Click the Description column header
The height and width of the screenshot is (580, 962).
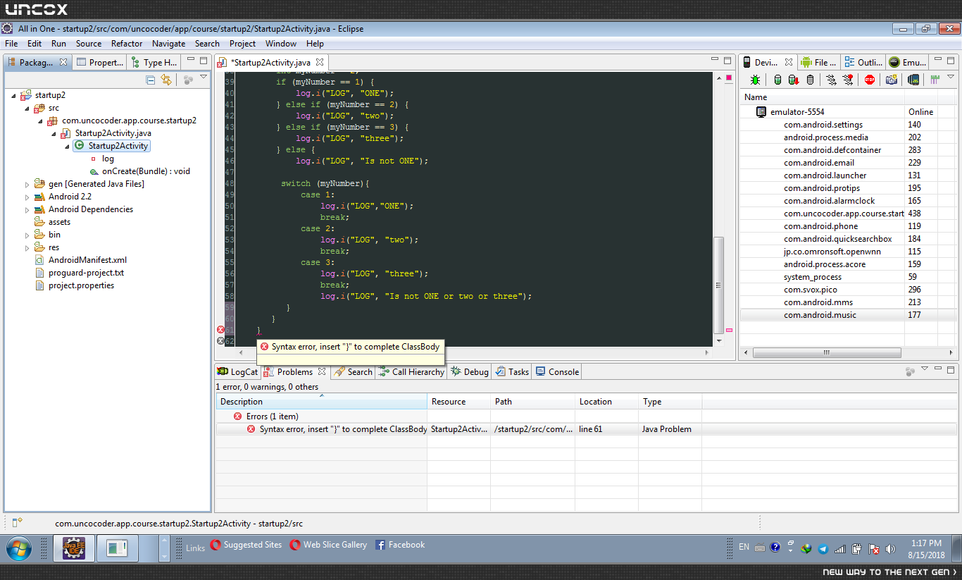coord(321,402)
